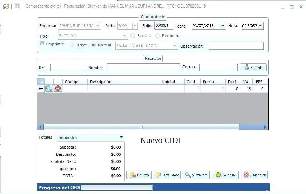The height and width of the screenshot is (194, 306).
Task: Click the Código column header
Action: 75,82
